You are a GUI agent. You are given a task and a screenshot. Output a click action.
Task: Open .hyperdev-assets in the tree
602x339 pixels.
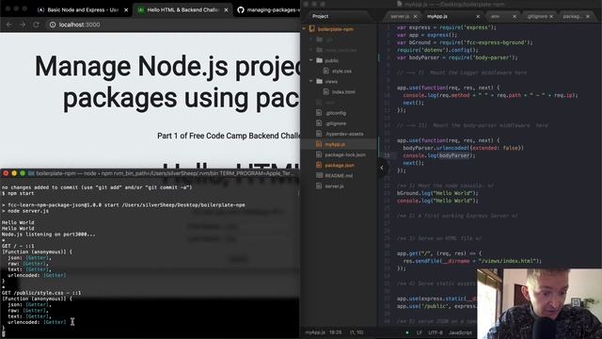click(344, 134)
